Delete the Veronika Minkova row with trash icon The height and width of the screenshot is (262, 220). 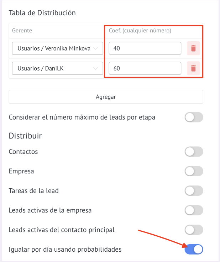193,48
